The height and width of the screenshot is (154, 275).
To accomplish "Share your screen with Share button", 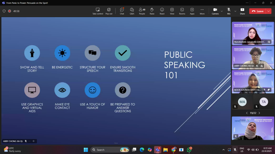I will tap(243, 11).
